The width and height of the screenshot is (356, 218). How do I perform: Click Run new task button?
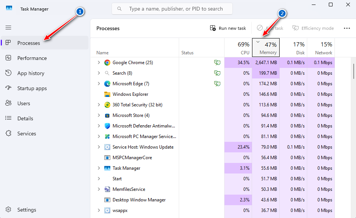pos(228,28)
